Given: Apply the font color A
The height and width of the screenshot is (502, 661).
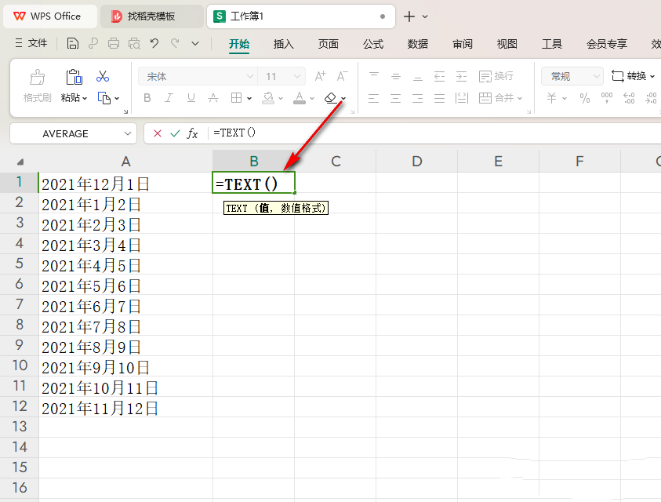Looking at the screenshot, I should coord(300,98).
